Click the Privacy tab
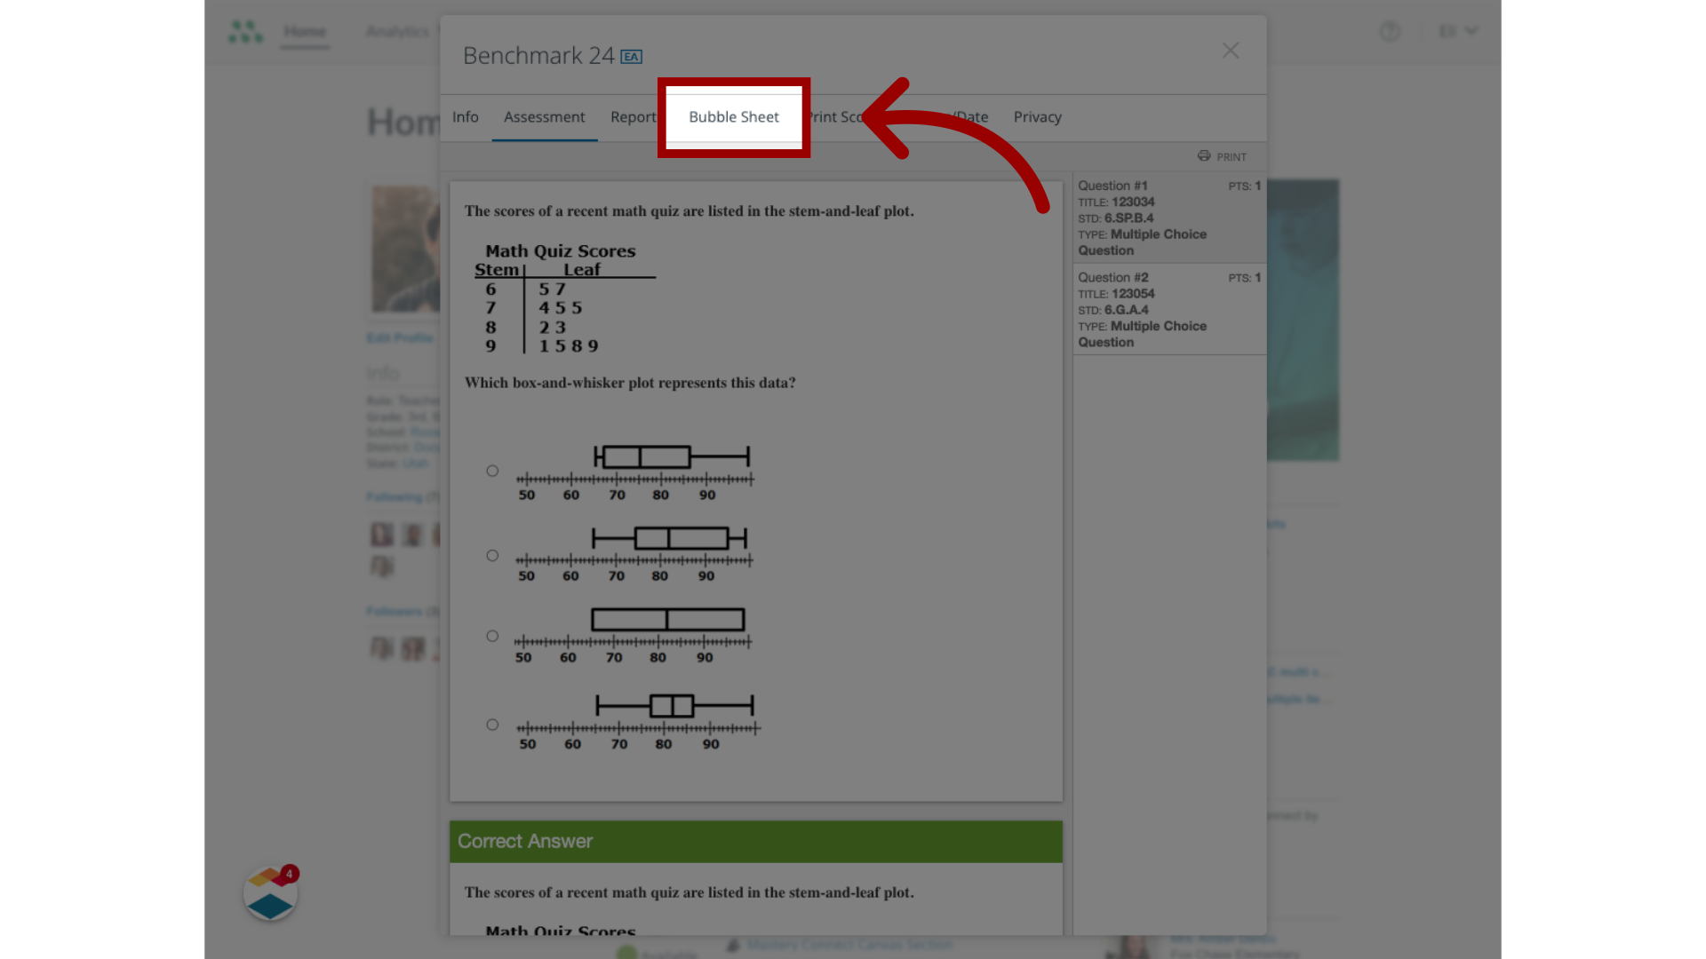 coord(1037,116)
